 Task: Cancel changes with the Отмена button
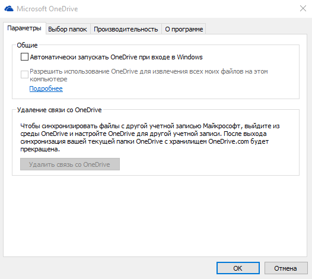[x=286, y=268]
